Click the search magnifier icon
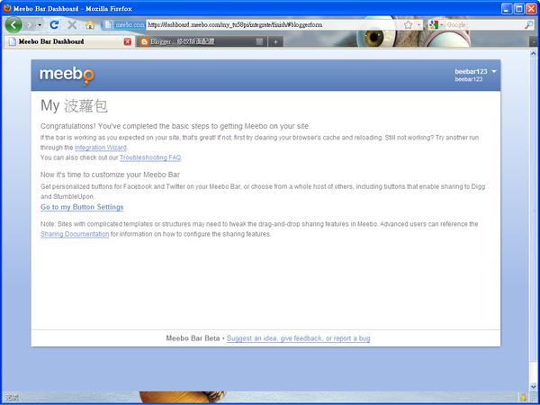The width and height of the screenshot is (540, 405). point(528,25)
